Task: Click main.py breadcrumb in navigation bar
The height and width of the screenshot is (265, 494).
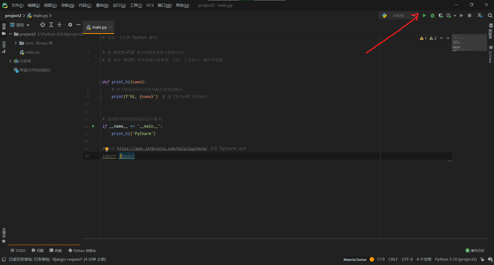Action: (38, 16)
